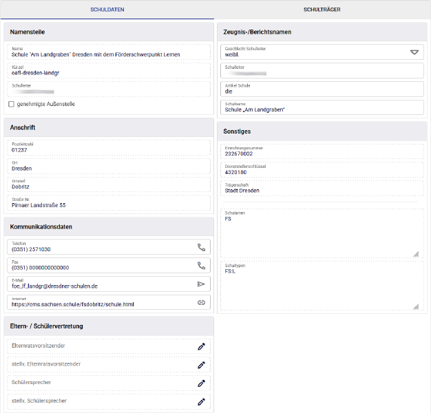Click pencil icon for stellv. Schülersprecher
The width and height of the screenshot is (431, 413).
(201, 401)
